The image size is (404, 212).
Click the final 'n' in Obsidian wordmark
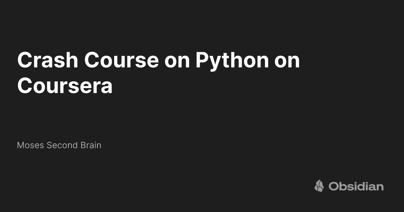pos(380,187)
